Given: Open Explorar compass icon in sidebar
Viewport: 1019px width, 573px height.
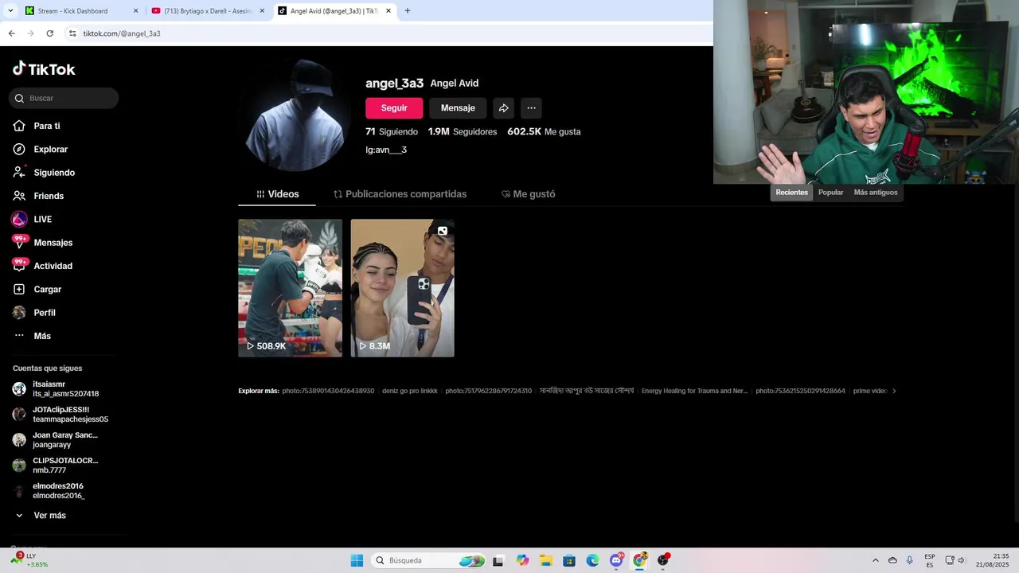Looking at the screenshot, I should coord(19,150).
